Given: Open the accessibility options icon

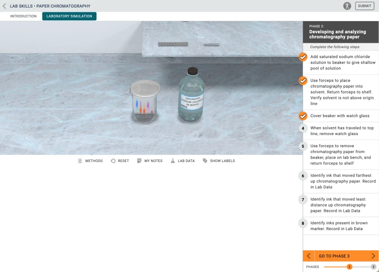Looking at the screenshot, I should [x=347, y=6].
